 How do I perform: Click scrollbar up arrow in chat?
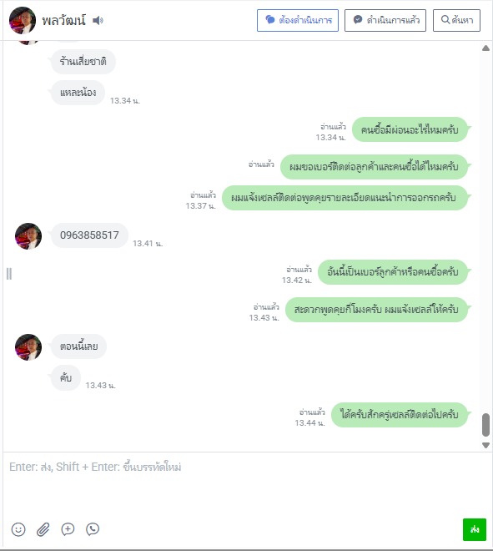click(486, 48)
